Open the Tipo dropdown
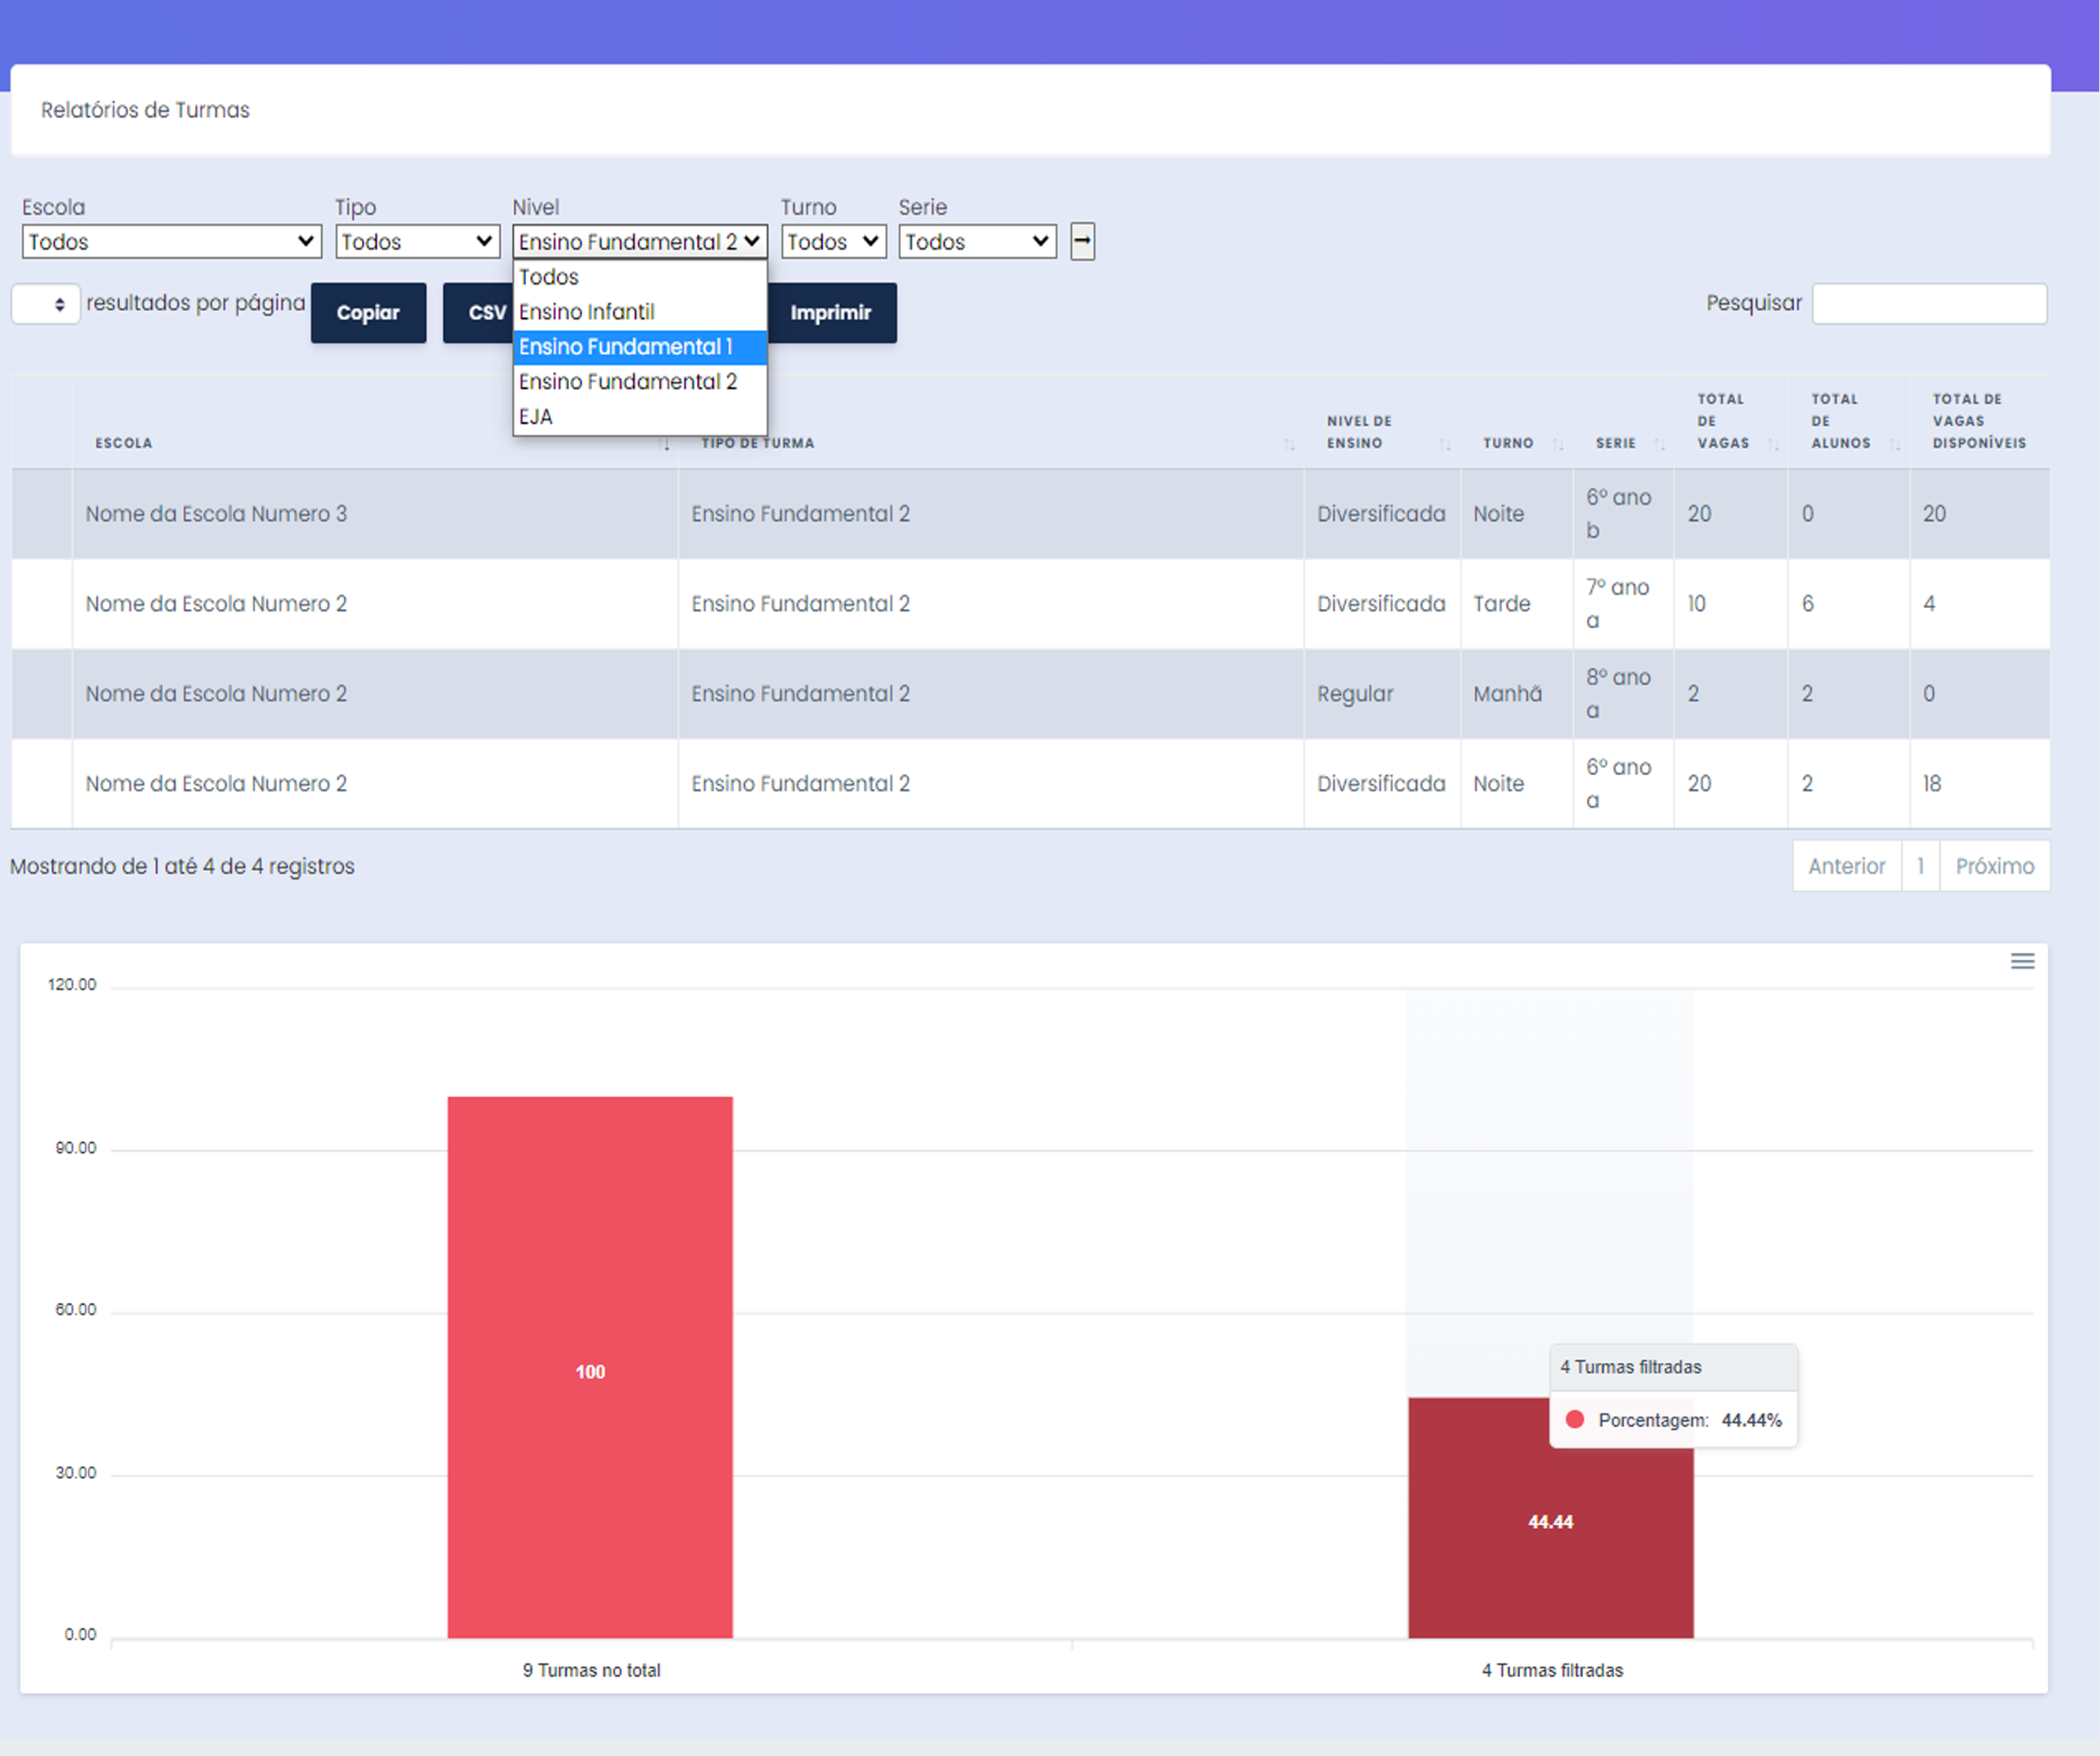 coord(417,241)
